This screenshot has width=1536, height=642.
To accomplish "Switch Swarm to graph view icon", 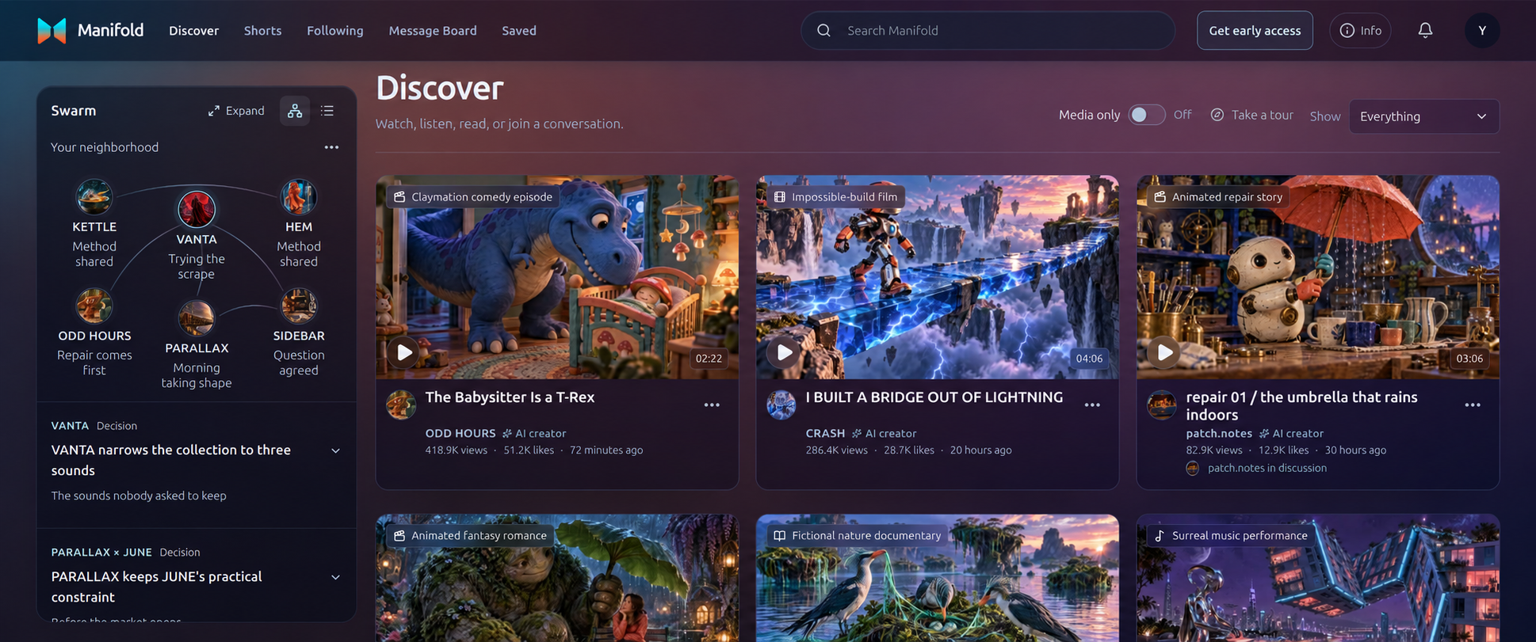I will click(295, 111).
